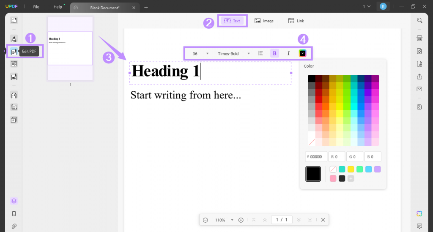Click the Protect PDF lock-page icon

[419, 64]
